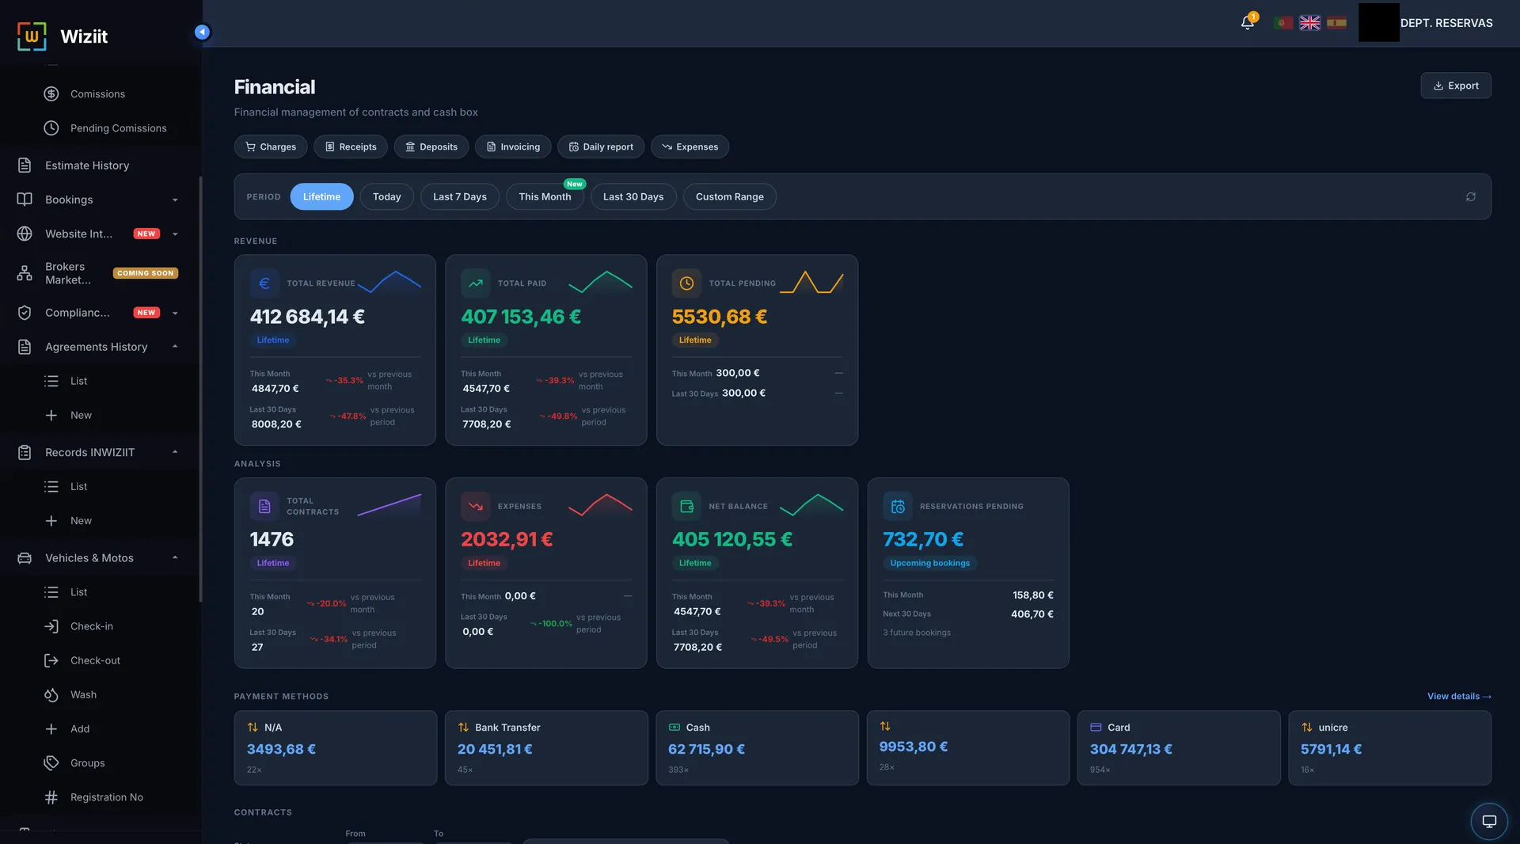Click the Reservations Pending calendar icon
Image resolution: width=1520 pixels, height=844 pixels.
point(898,506)
